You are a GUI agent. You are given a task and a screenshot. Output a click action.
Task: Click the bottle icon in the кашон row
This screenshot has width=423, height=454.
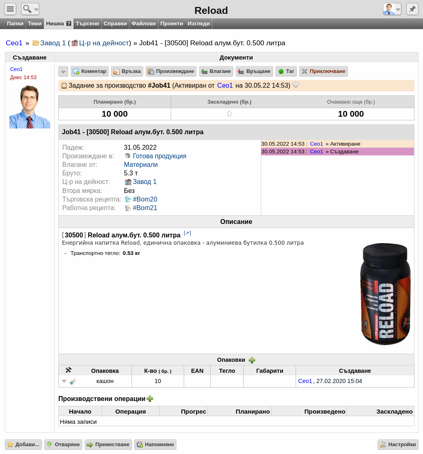73,382
